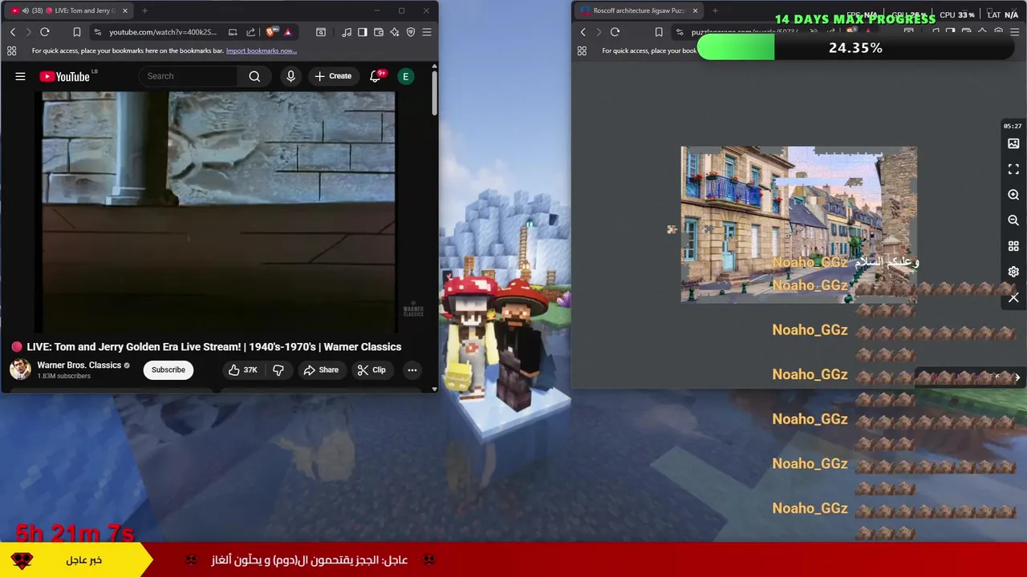Bookmark the puzzle page
Image resolution: width=1027 pixels, height=577 pixels.
(659, 32)
